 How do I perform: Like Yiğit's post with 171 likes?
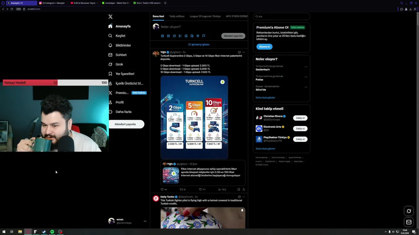pos(202,189)
